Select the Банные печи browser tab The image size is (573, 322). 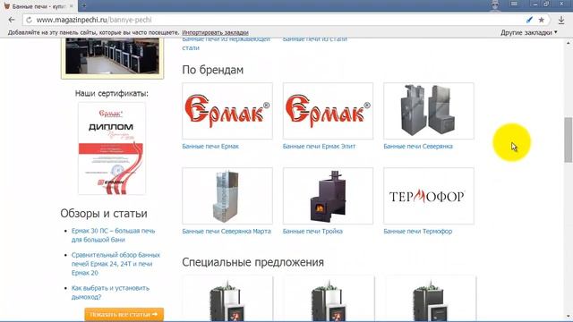pos(38,6)
